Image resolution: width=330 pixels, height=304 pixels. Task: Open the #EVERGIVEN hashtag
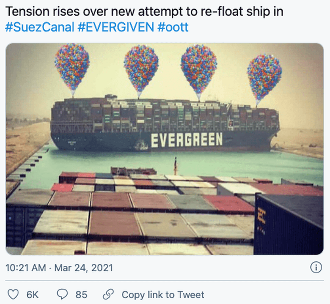(x=116, y=27)
